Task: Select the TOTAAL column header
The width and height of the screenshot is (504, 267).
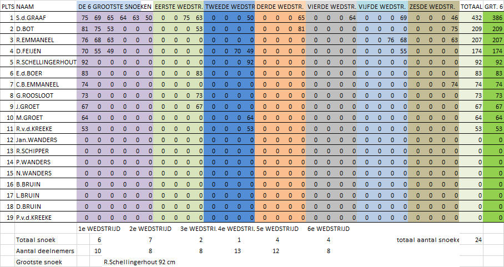Action: coord(471,7)
